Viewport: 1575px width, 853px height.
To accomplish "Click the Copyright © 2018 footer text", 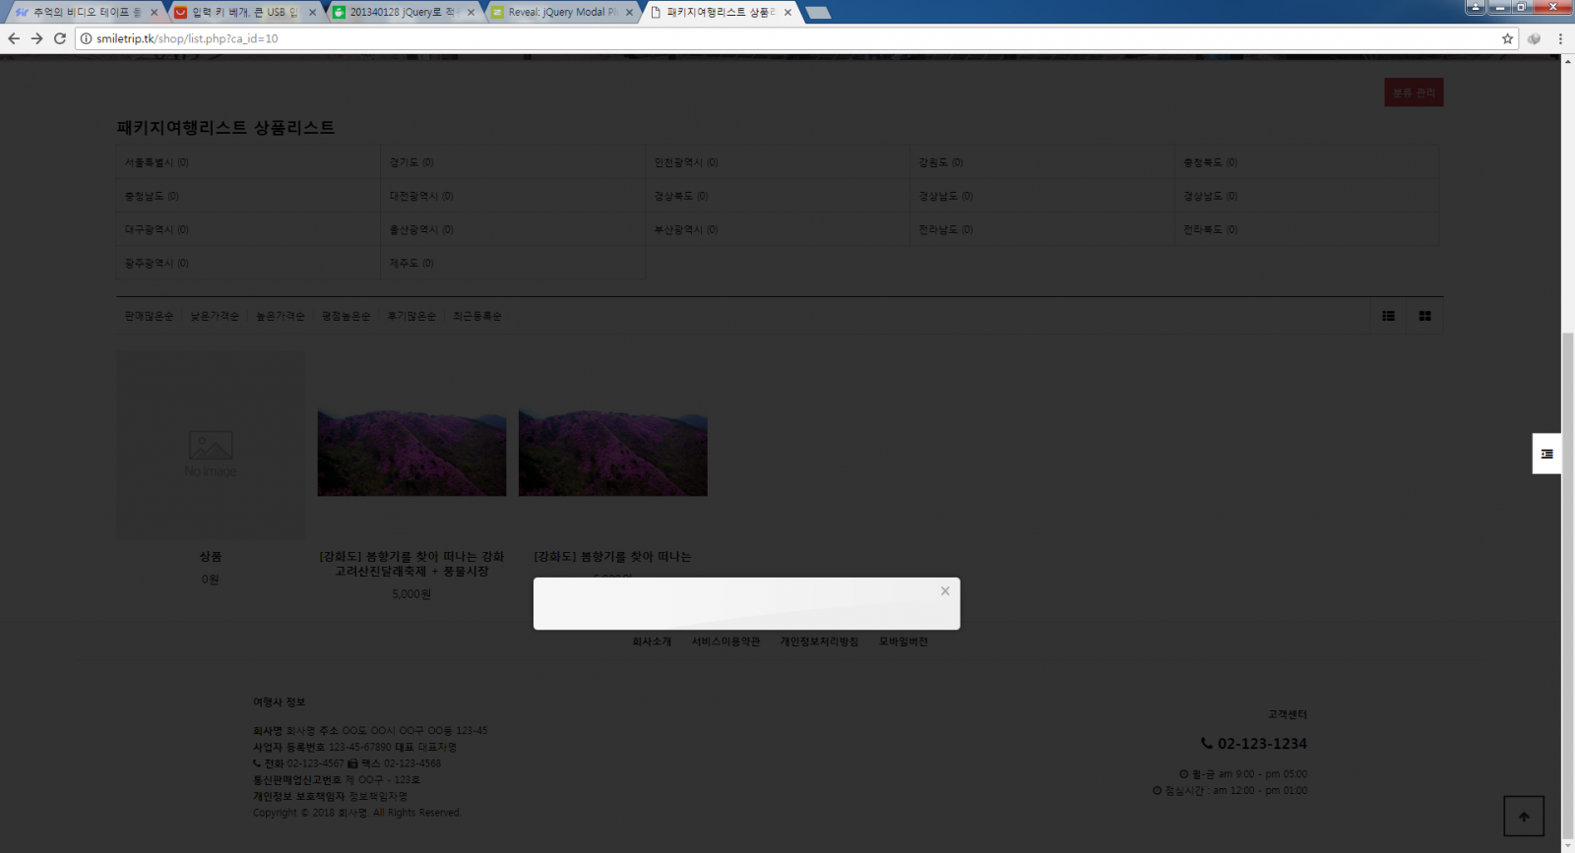I will 357,813.
